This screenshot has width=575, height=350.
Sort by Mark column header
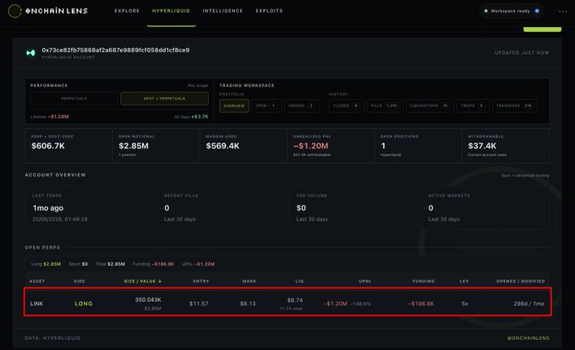pos(249,281)
